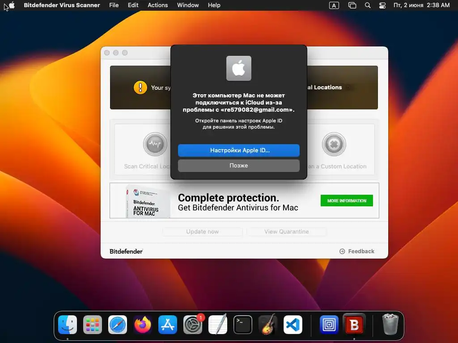Screen dimensions: 458x343
Task: Open the Actions menu
Action: click(x=157, y=5)
